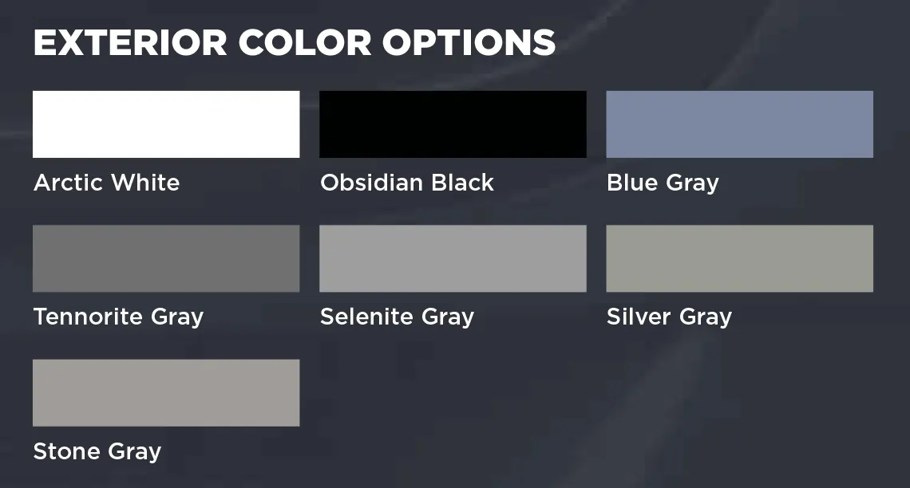This screenshot has width=910, height=488.
Task: Click the word "EXTERIOR" in the heading
Action: pos(129,43)
